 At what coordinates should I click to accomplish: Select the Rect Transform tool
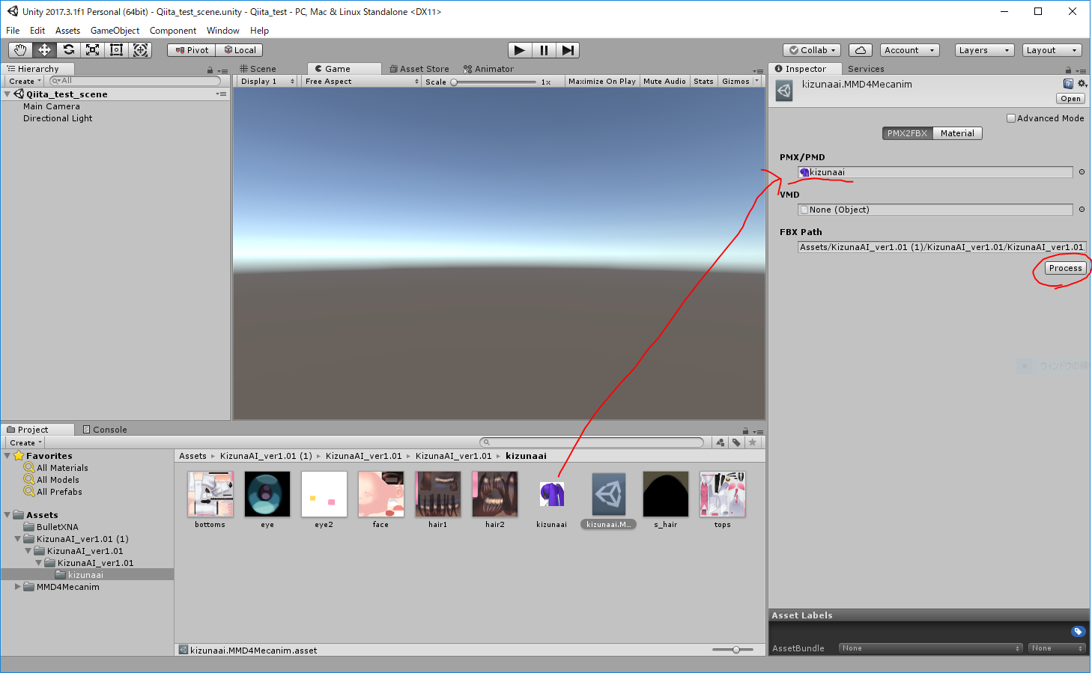click(116, 49)
